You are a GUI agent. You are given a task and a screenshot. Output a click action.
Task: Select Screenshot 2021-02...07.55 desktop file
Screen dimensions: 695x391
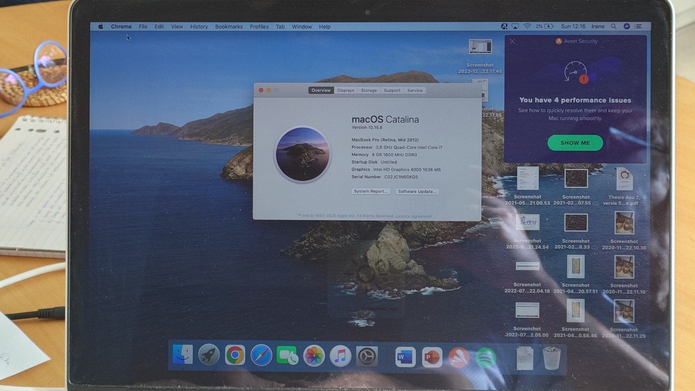[576, 186]
